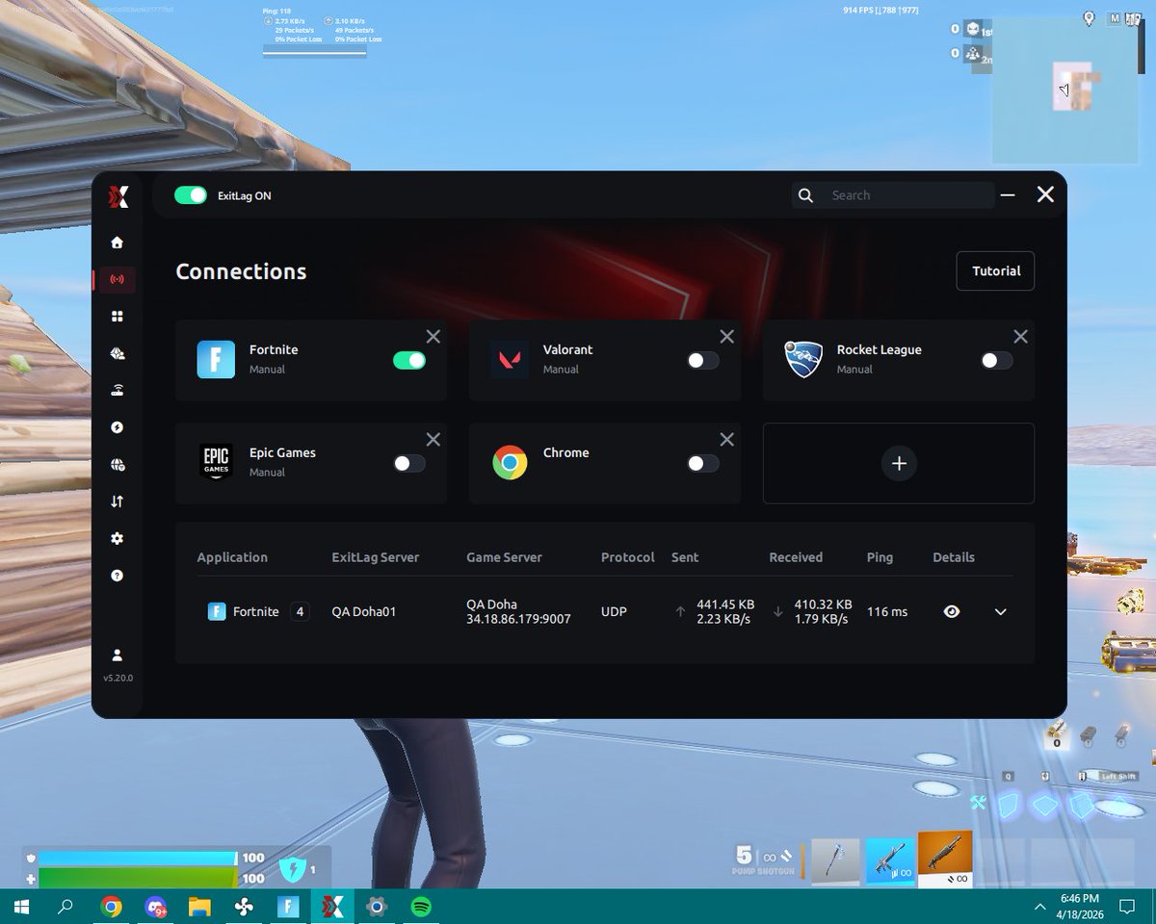
Task: Click the Epic Games card icon
Action: (216, 462)
